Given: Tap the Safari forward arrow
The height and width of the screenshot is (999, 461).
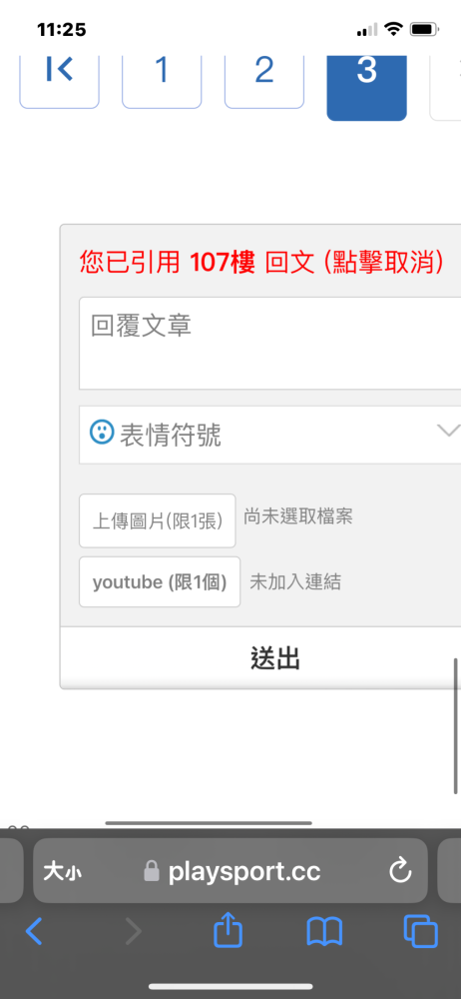Looking at the screenshot, I should (x=133, y=932).
